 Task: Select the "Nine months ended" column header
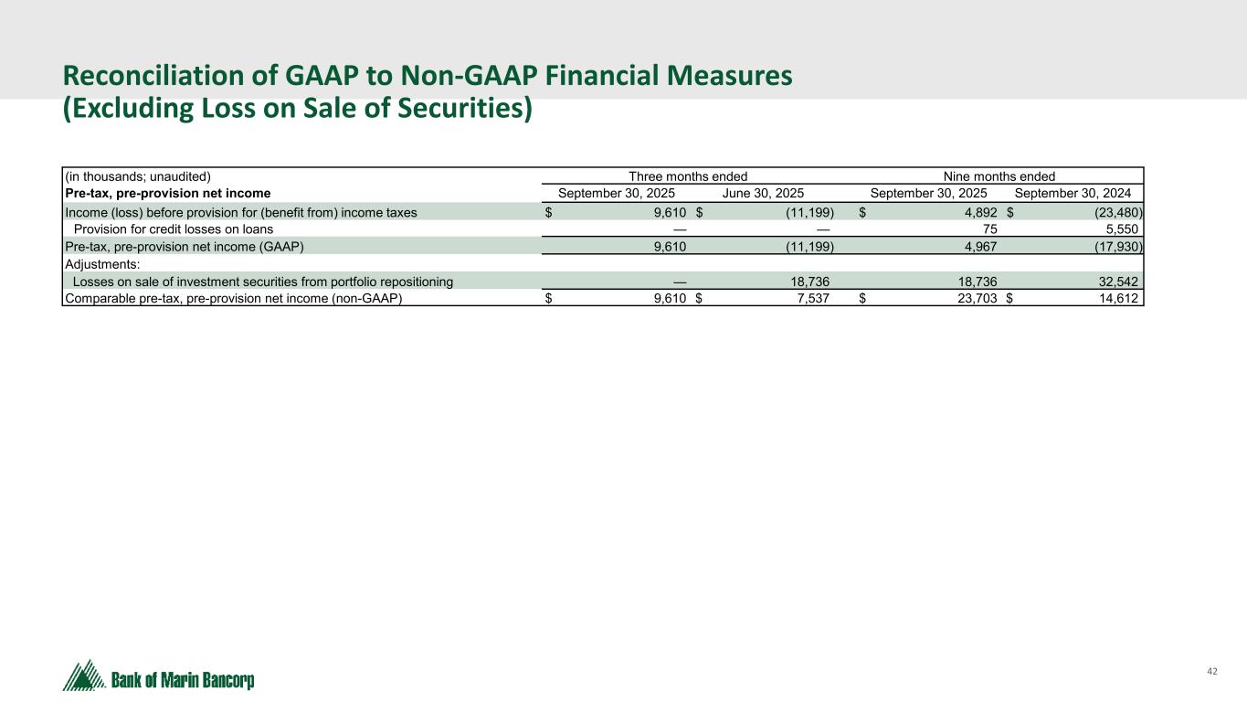pyautogui.click(x=999, y=176)
